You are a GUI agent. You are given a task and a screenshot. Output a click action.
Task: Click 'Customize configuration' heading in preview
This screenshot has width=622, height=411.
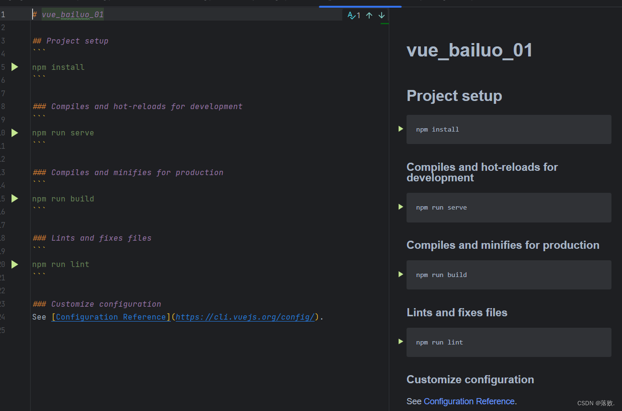tap(470, 379)
